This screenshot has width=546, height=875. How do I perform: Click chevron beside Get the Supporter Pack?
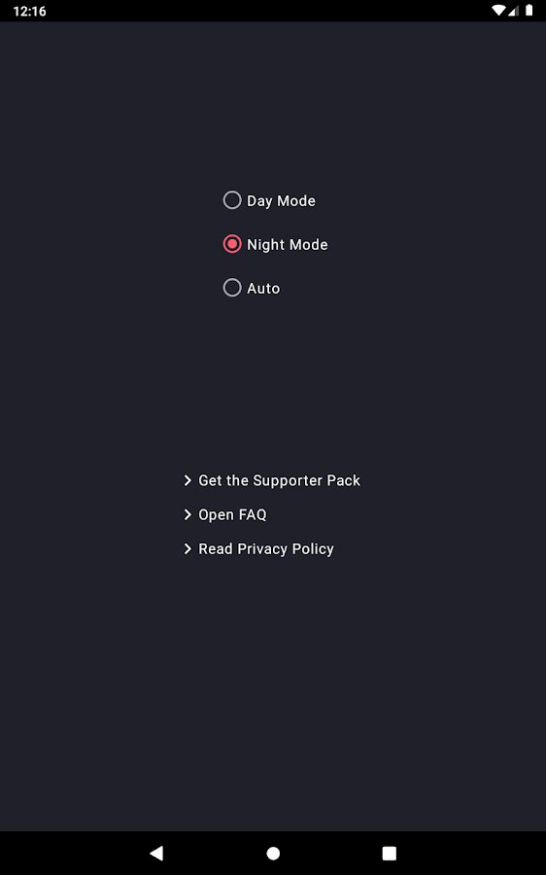[x=188, y=480]
